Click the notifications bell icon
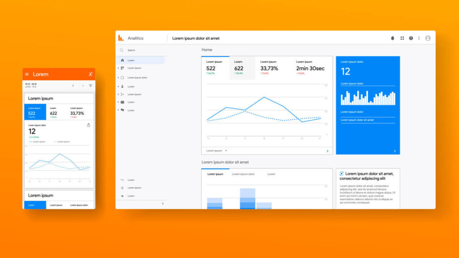This screenshot has height=258, width=459. (x=393, y=39)
